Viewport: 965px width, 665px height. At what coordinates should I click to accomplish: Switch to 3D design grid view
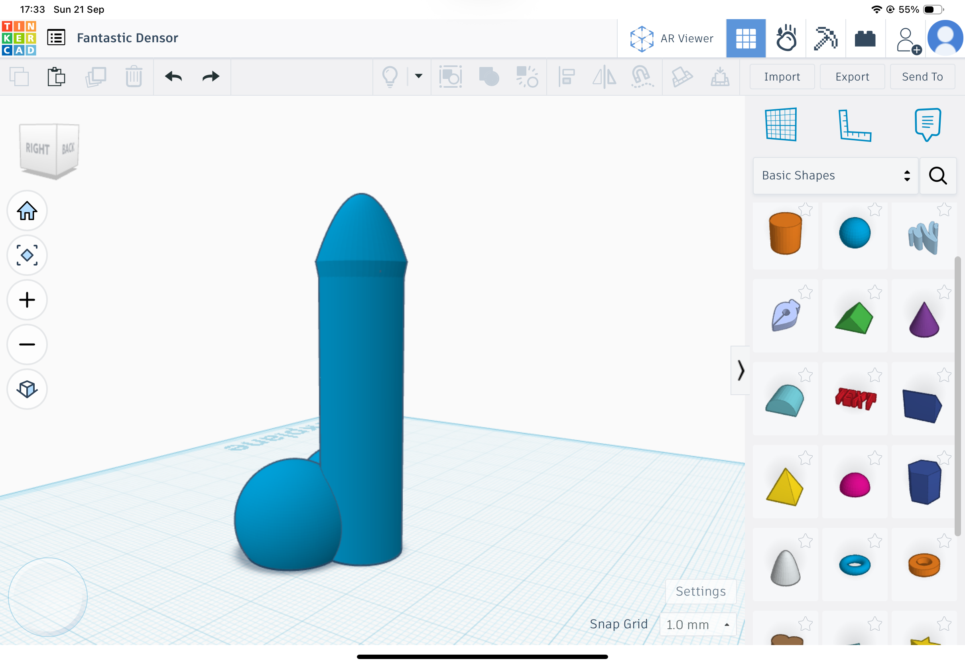(745, 38)
